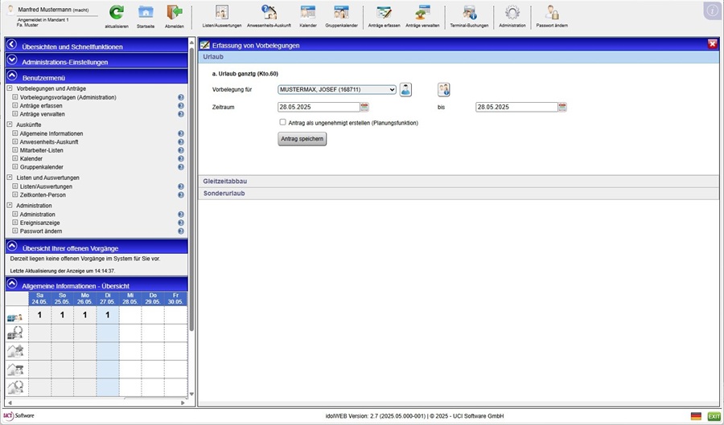Click the Terminal-Buchungen toolbar icon
The height and width of the screenshot is (425, 724).
click(470, 13)
